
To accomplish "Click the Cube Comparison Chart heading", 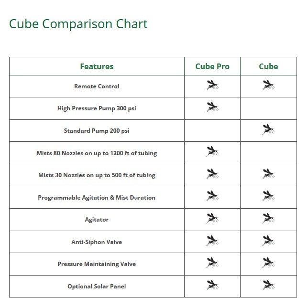I will [78, 24].
